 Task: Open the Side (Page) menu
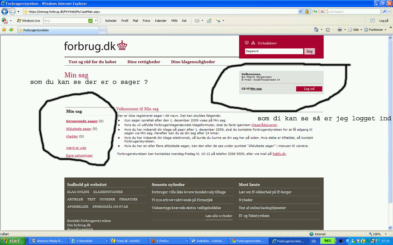(x=354, y=30)
